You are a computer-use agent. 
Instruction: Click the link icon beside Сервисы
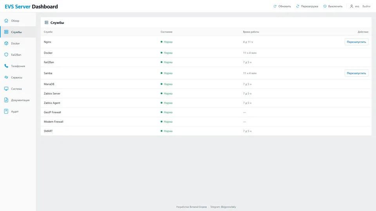click(x=6, y=77)
